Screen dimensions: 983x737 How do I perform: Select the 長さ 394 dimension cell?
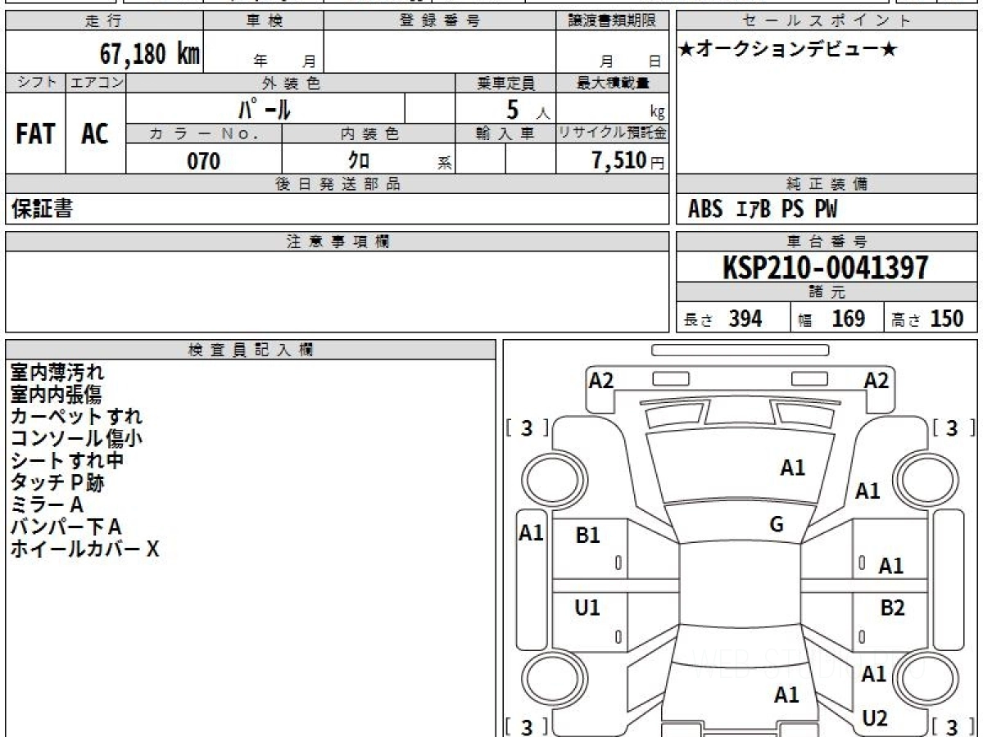pyautogui.click(x=733, y=319)
